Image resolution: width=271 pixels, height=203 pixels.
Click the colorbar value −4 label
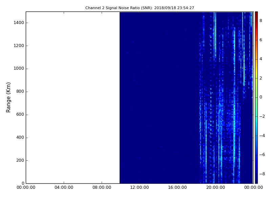(x=262, y=136)
